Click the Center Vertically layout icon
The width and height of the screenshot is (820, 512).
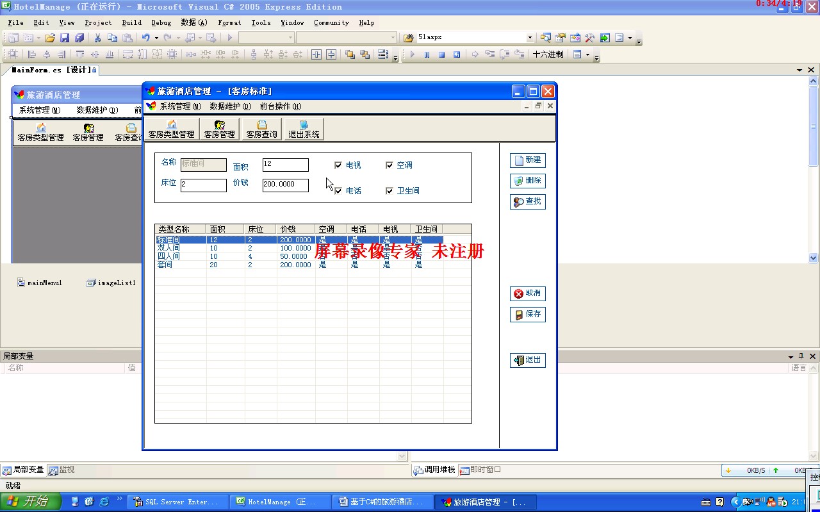(331, 54)
